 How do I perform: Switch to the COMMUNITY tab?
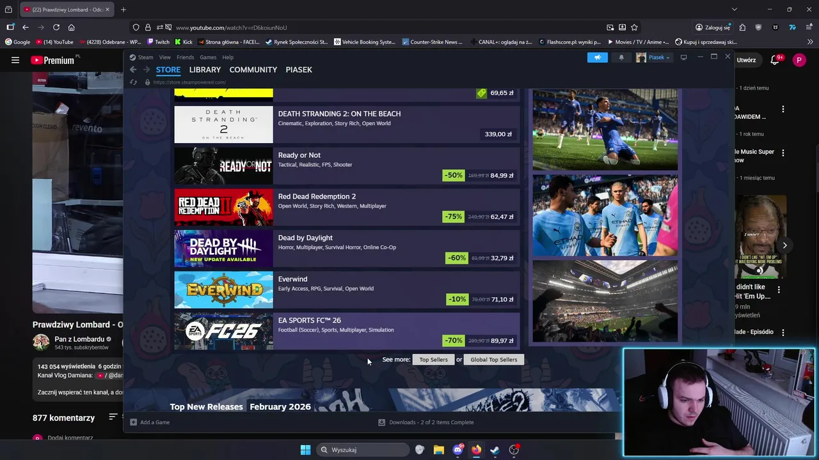(x=253, y=70)
